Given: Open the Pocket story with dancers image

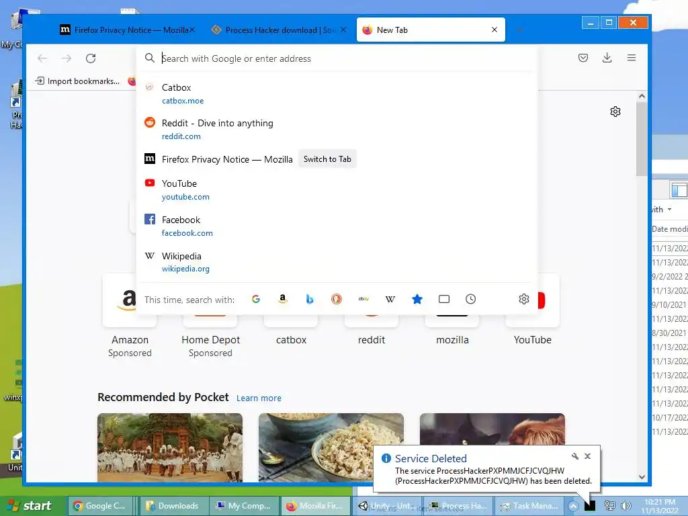Looking at the screenshot, I should coord(170,447).
